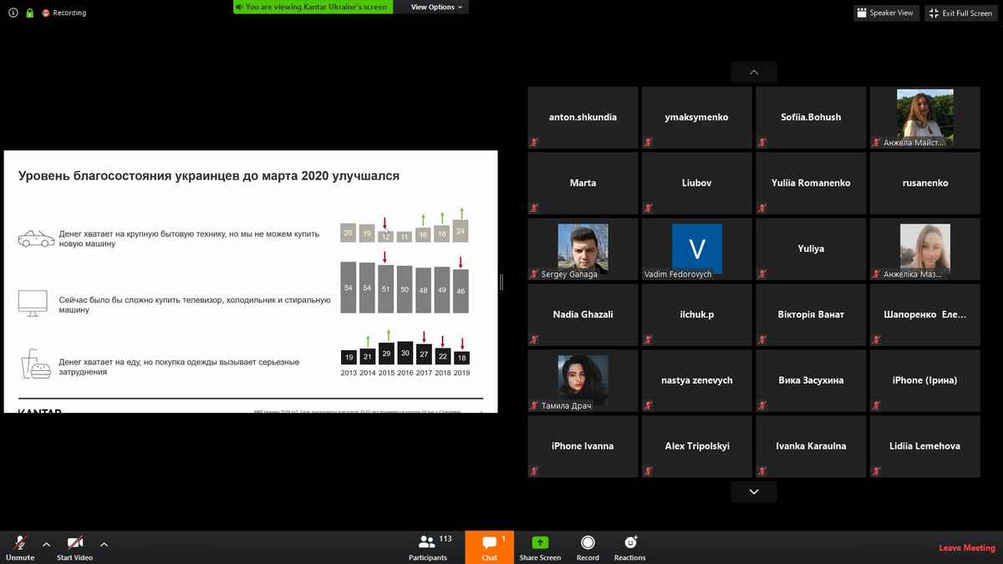The image size is (1003, 564).
Task: Select Sergey Ganaga's video tile
Action: click(583, 249)
